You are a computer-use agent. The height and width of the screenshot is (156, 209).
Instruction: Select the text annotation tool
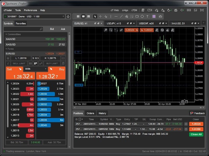pyautogui.click(x=147, y=17)
